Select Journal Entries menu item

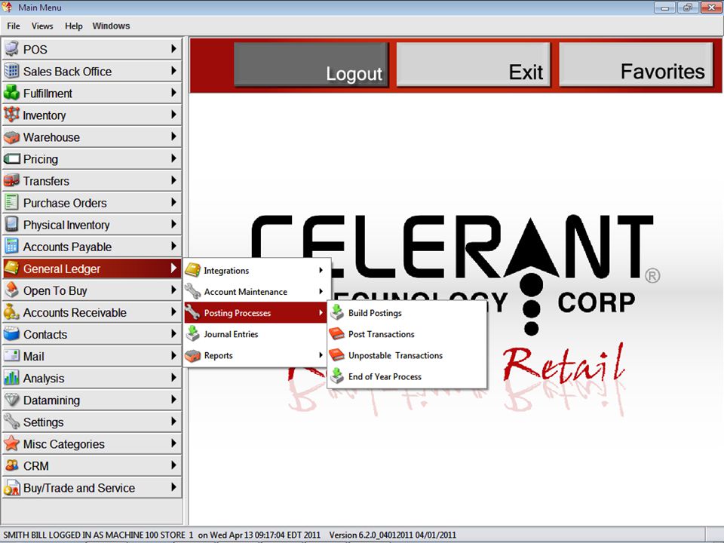click(x=256, y=334)
